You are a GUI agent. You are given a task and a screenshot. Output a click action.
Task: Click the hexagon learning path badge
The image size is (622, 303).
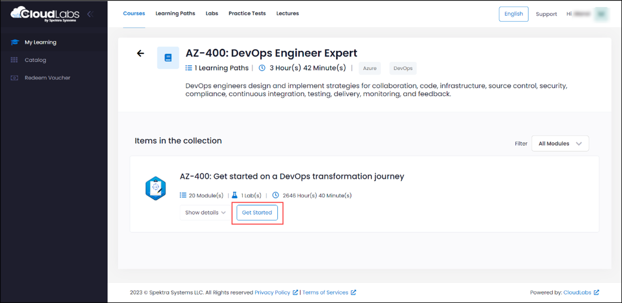click(155, 188)
